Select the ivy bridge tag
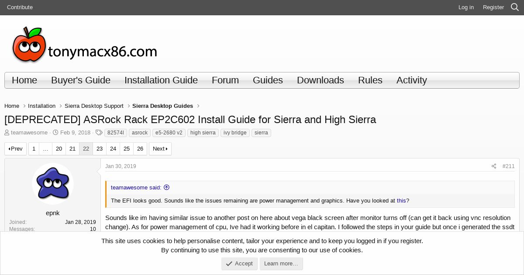524x275 pixels. click(x=235, y=133)
